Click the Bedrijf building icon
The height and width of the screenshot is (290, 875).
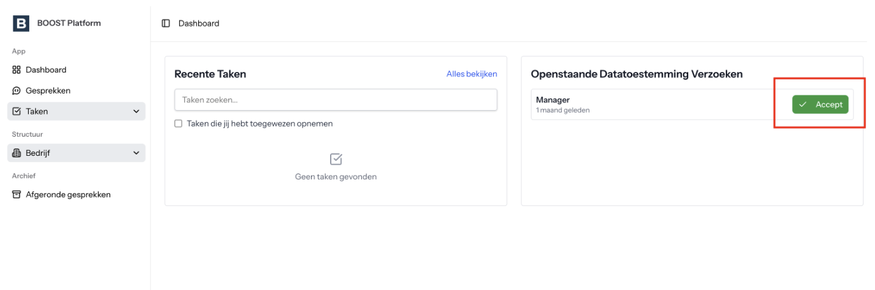[x=17, y=153]
